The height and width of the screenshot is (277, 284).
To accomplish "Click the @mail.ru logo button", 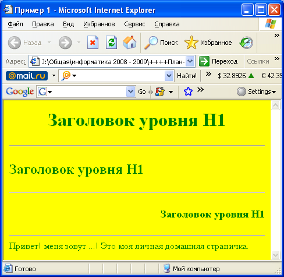I will tap(27, 76).
